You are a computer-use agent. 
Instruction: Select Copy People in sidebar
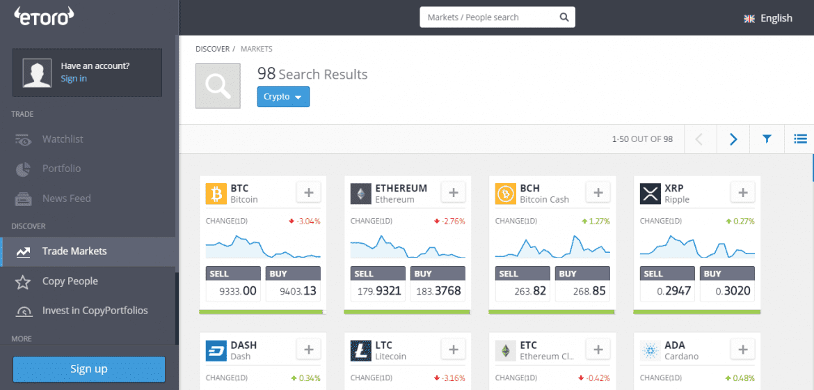coord(70,281)
